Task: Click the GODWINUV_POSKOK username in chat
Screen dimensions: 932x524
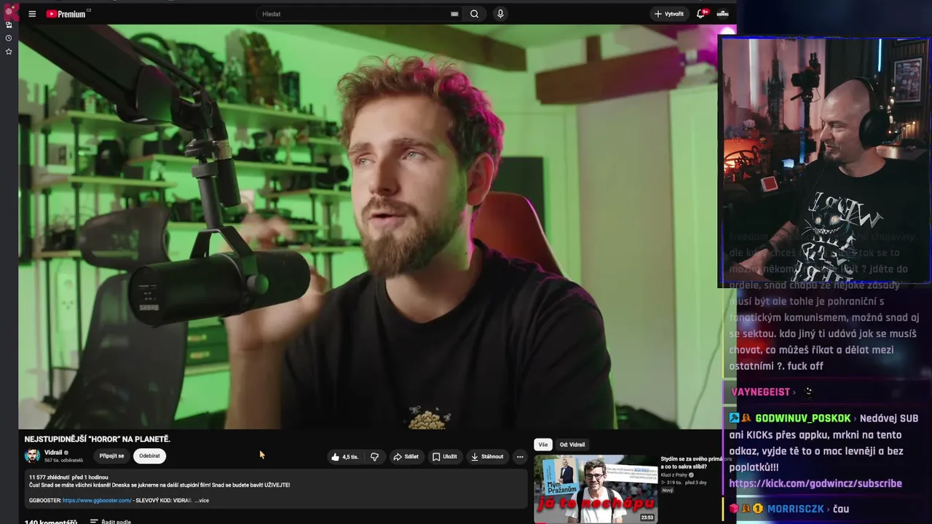Action: 802,418
